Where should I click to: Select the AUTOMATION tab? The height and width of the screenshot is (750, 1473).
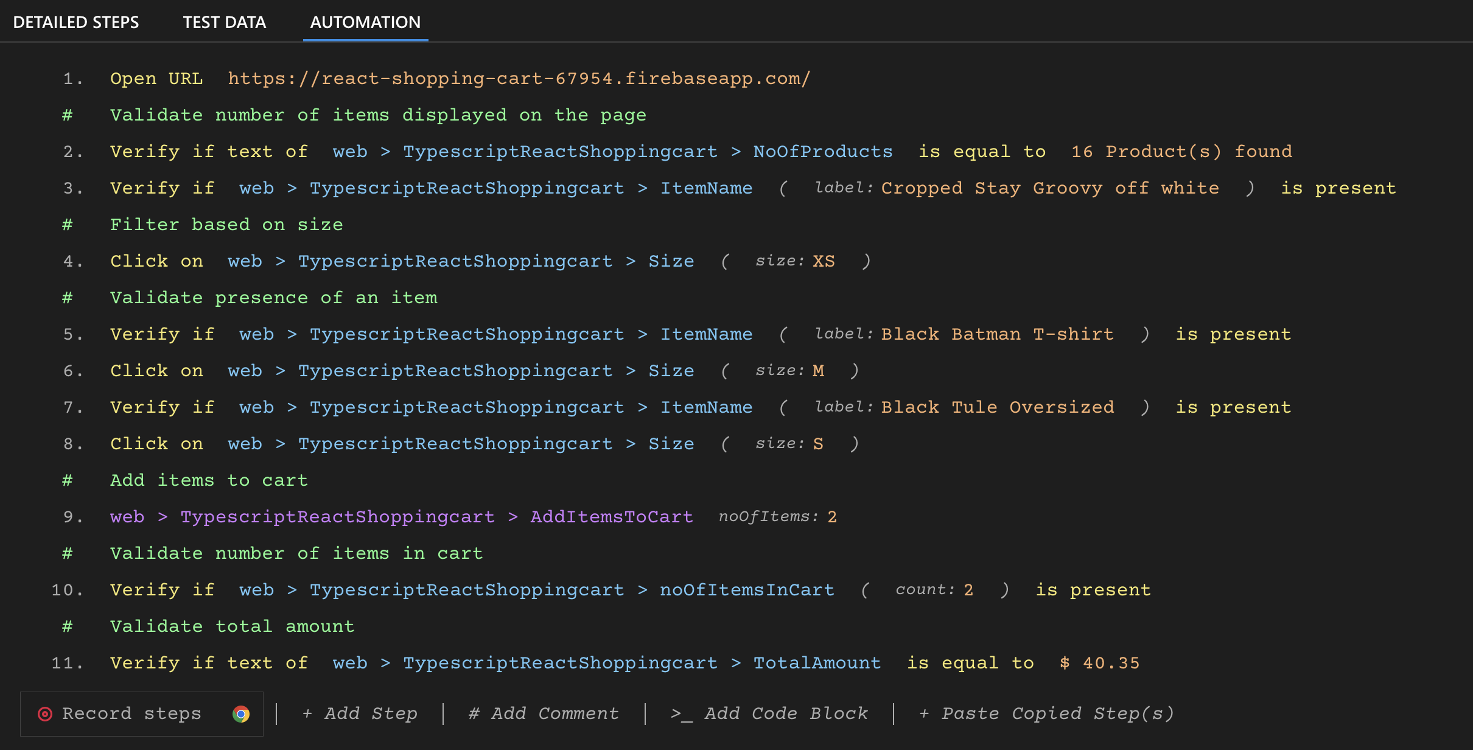(x=365, y=22)
